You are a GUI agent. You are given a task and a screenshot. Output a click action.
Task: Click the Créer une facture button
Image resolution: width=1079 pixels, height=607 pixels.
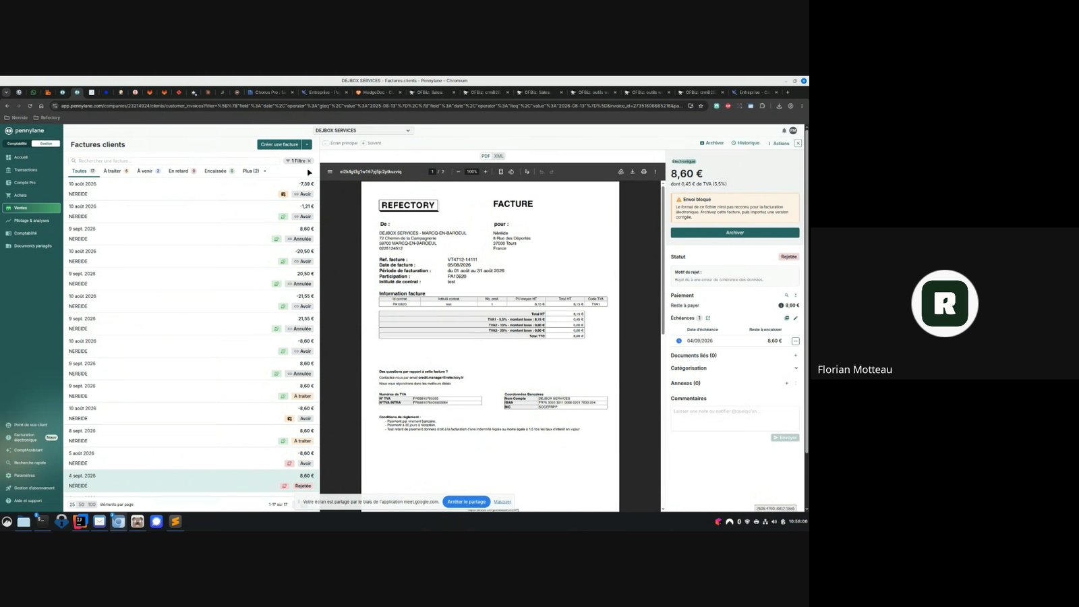click(x=279, y=144)
